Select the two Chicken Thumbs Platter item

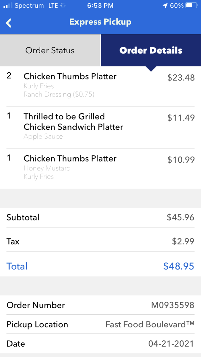[70, 76]
